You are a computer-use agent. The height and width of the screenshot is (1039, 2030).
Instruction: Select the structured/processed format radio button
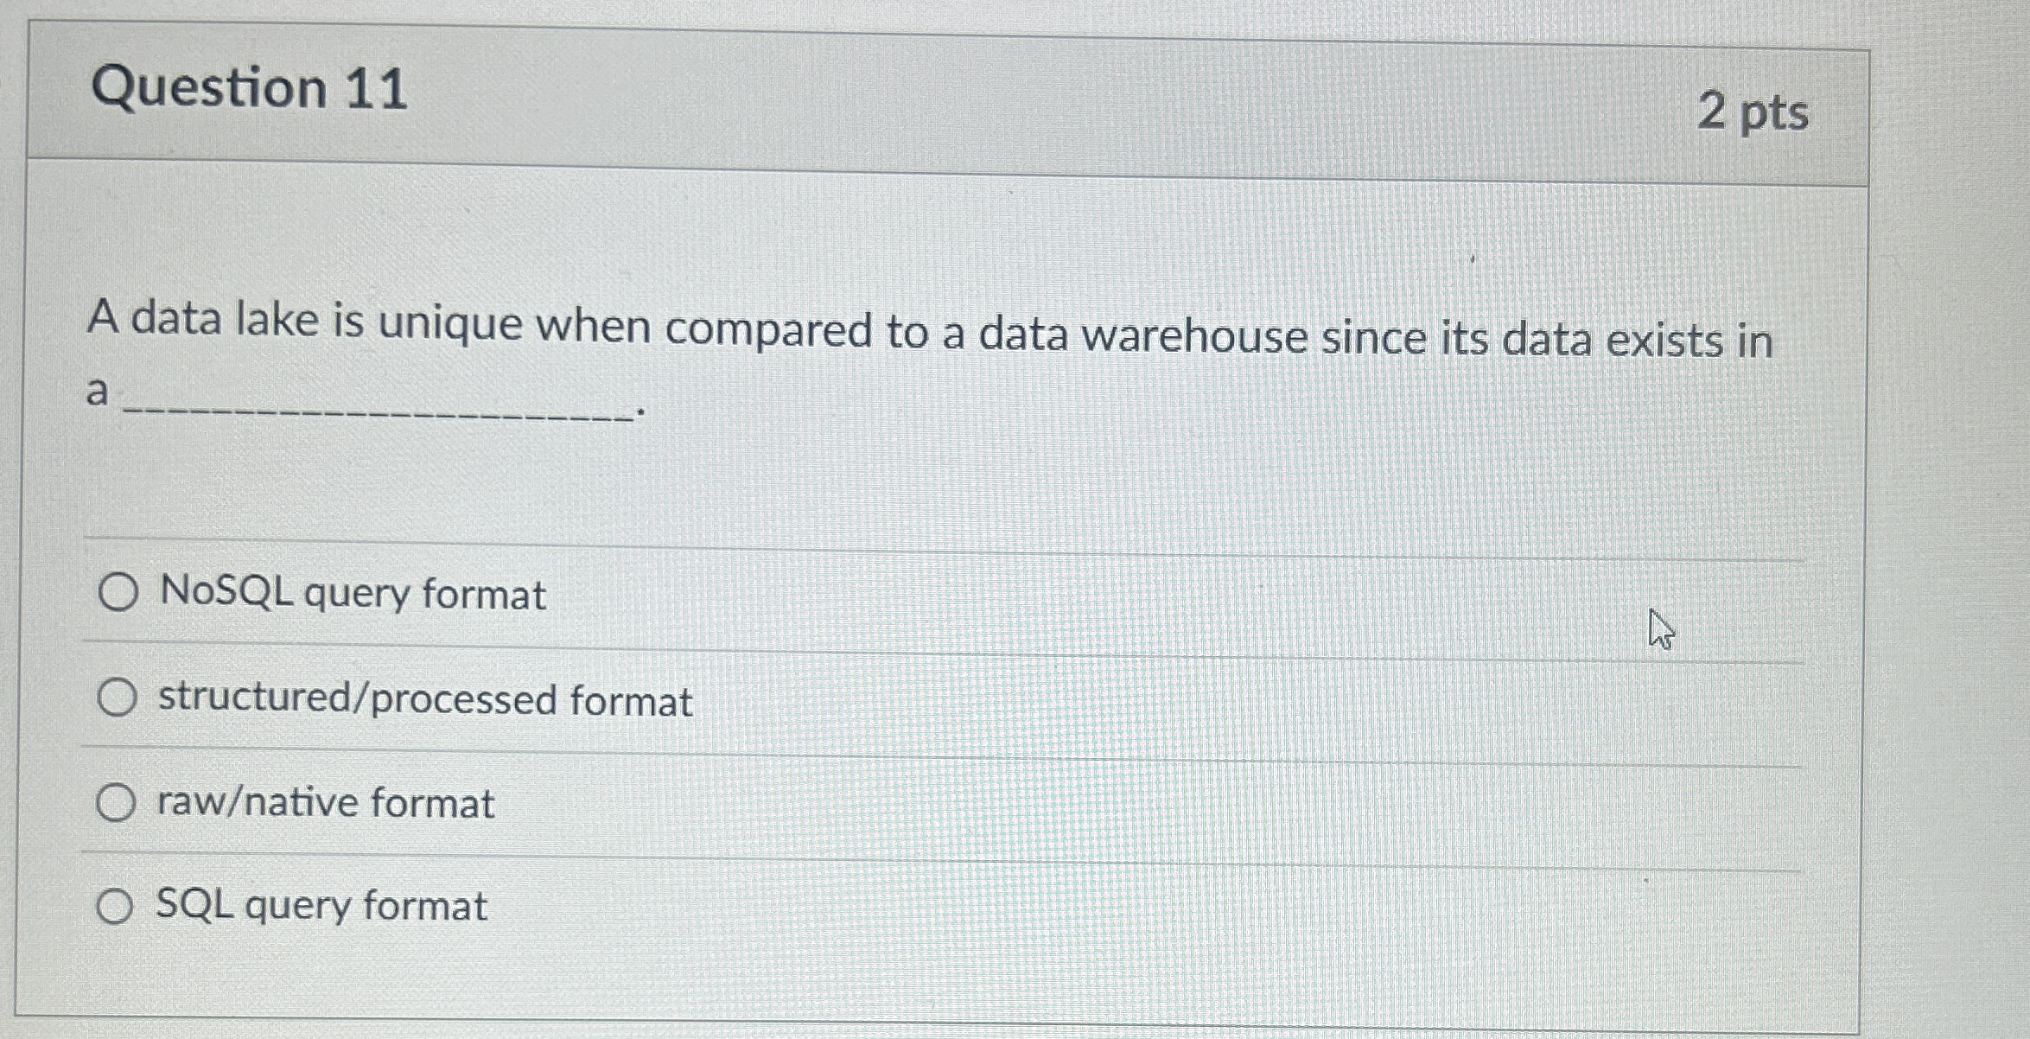click(117, 697)
